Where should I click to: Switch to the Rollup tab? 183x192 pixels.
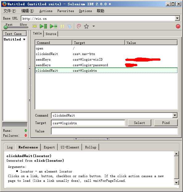coord(91,147)
